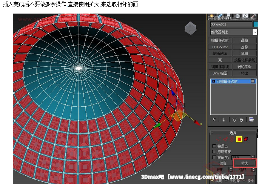The image size is (259, 184).
Task: Click the 环形 spinner arrows
Action: (x=231, y=169)
